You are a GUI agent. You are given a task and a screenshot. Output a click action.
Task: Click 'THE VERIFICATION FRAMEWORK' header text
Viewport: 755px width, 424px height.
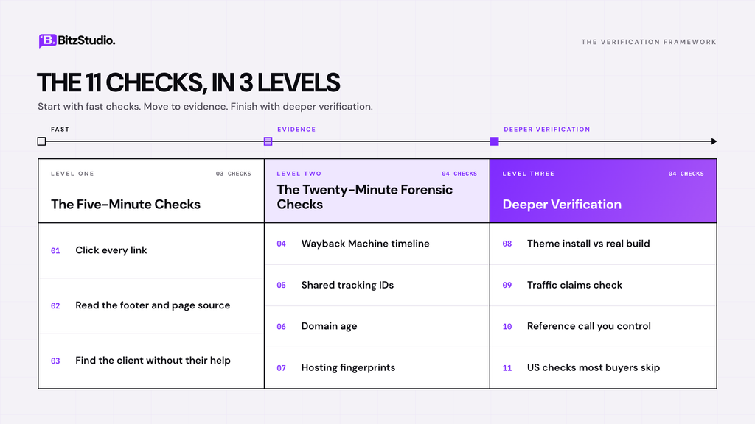649,42
